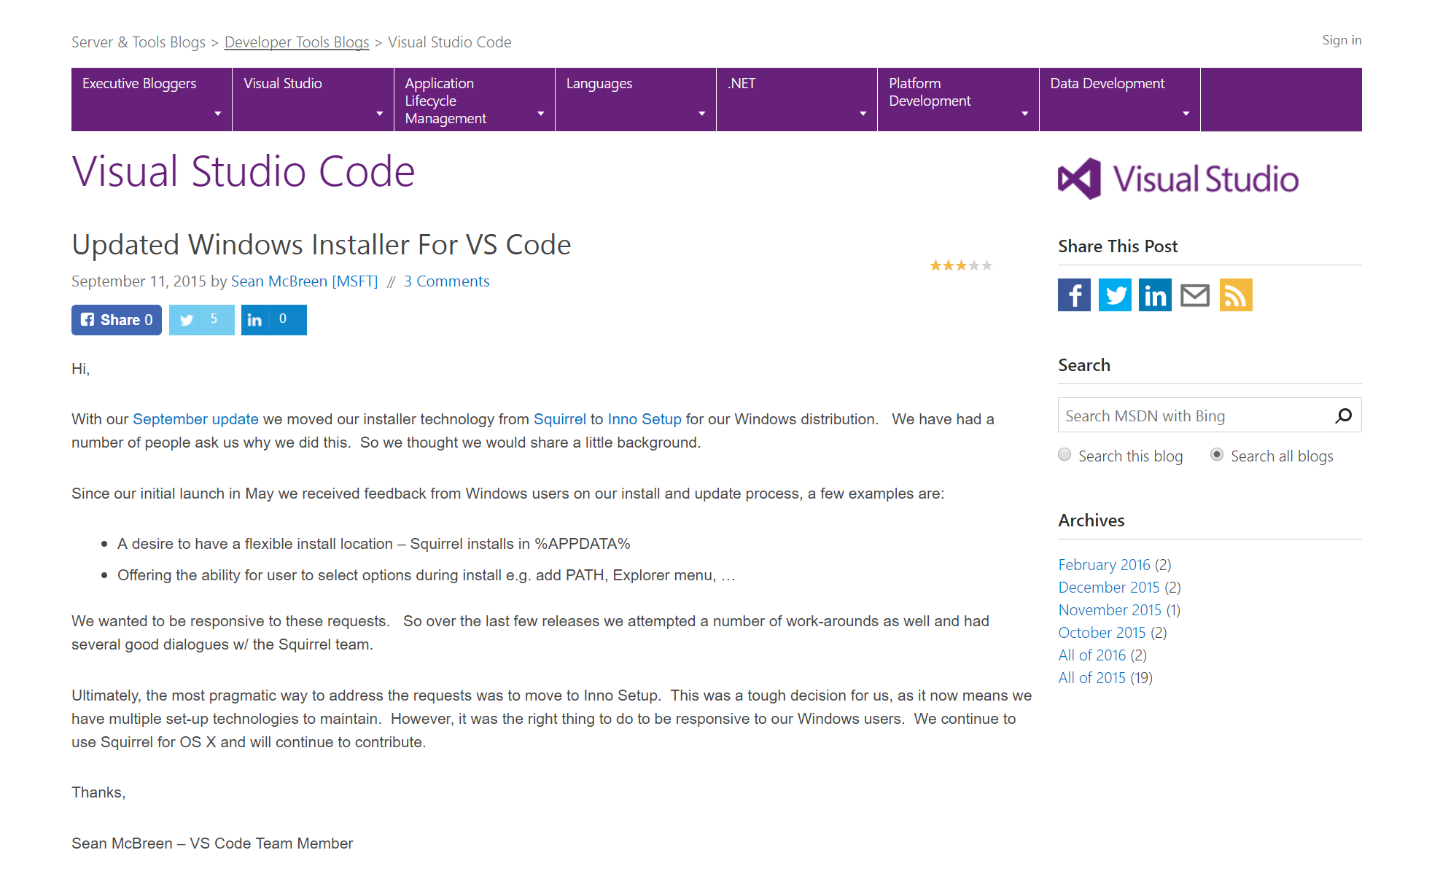1440x885 pixels.
Task: Select the Search all blogs radio button
Action: click(1217, 455)
